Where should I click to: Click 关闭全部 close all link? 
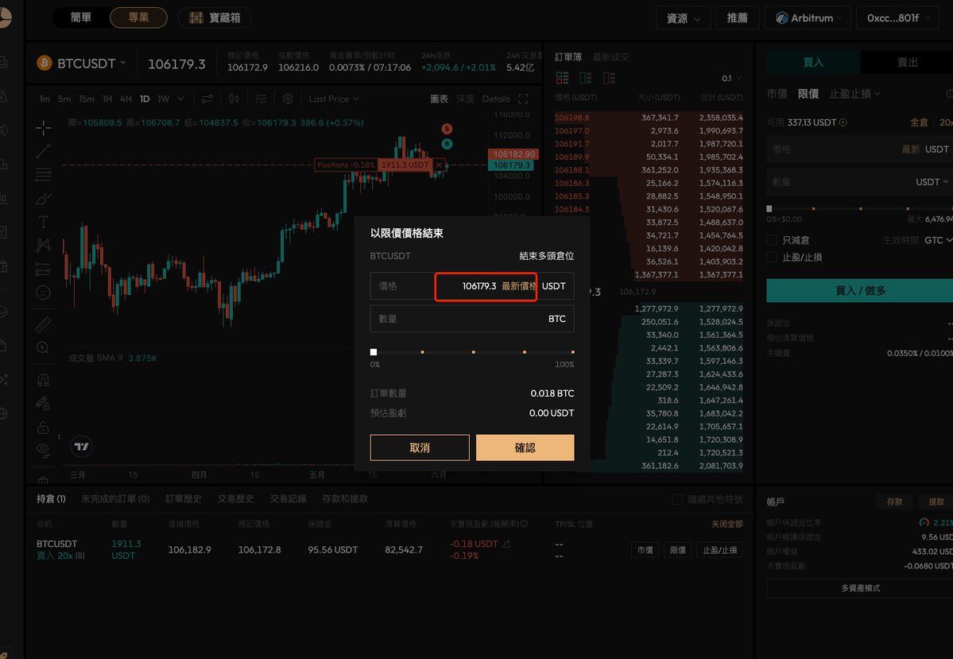tap(727, 523)
